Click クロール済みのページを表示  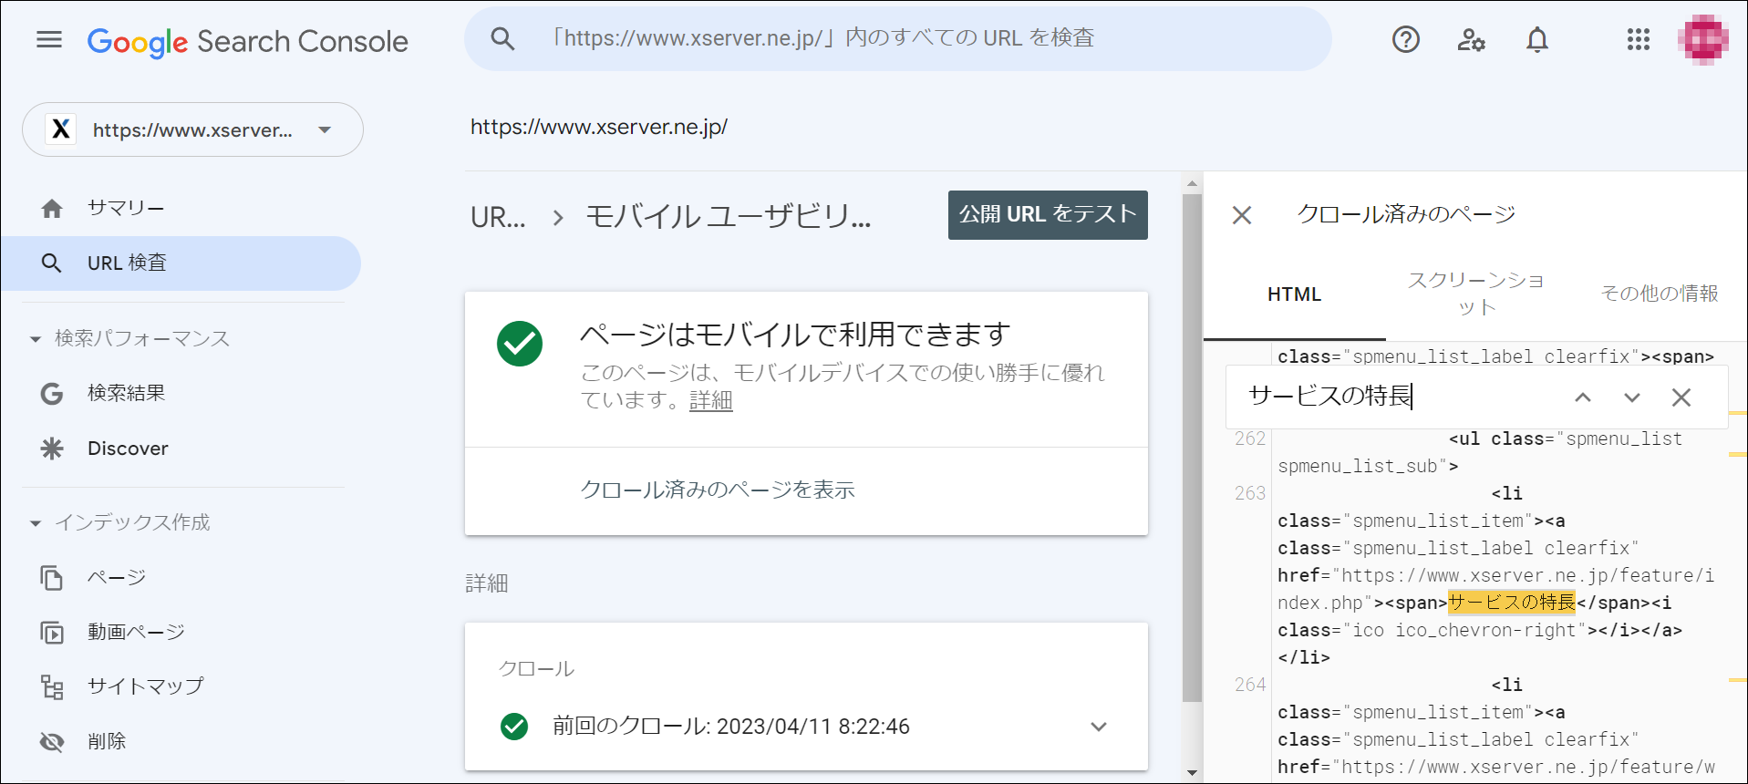click(x=718, y=490)
